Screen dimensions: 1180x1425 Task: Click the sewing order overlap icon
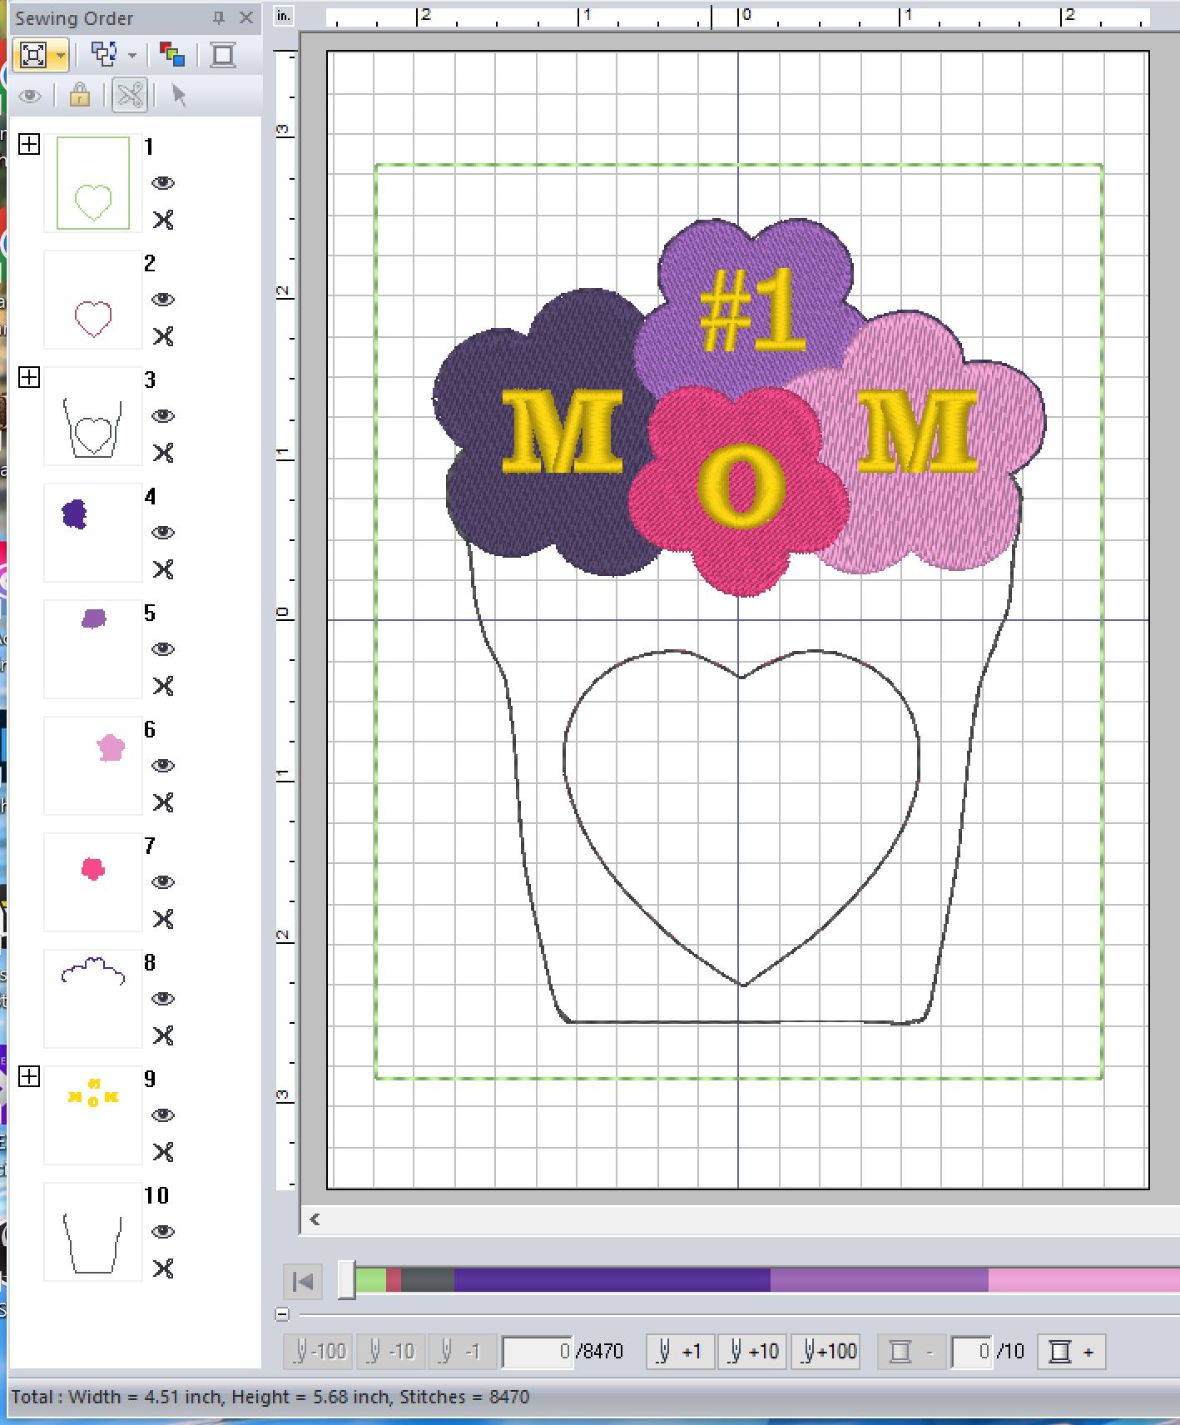tap(104, 55)
